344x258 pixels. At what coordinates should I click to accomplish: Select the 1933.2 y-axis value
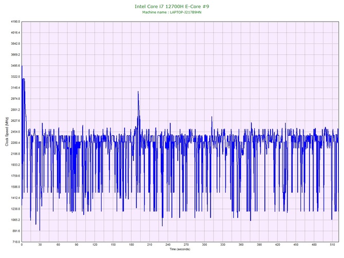[15, 165]
